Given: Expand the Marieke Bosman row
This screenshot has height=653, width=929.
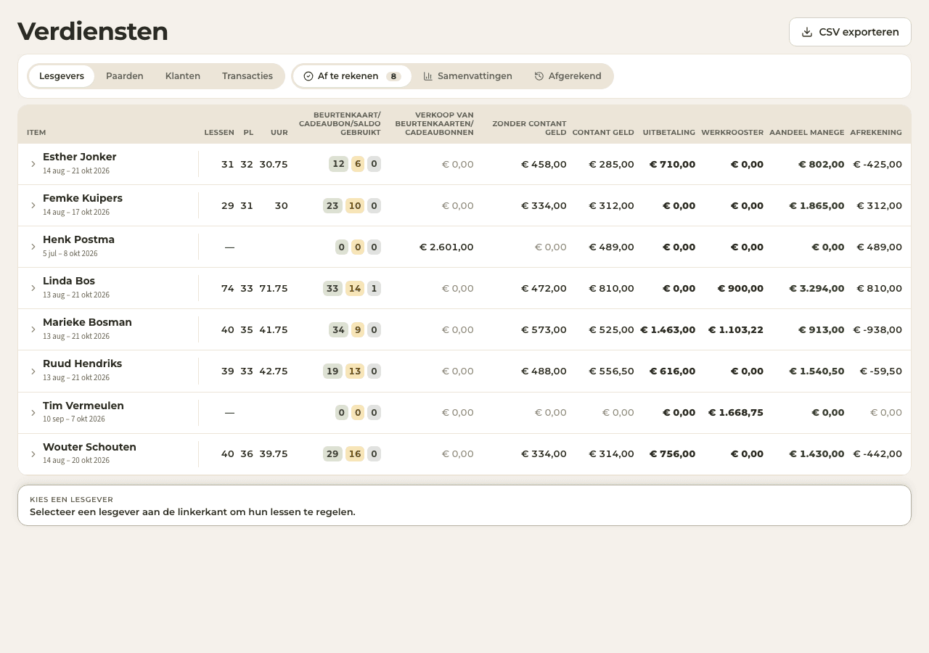Looking at the screenshot, I should pyautogui.click(x=33, y=329).
